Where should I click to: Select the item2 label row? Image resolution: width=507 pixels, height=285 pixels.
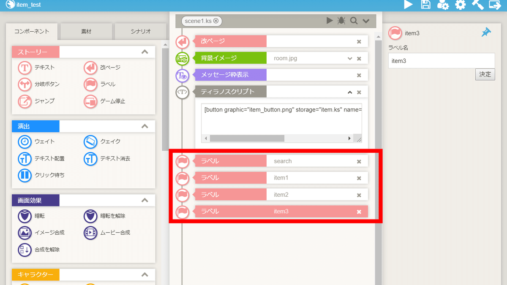pos(281,195)
